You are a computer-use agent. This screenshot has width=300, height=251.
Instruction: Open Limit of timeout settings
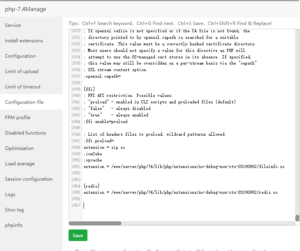pyautogui.click(x=23, y=87)
